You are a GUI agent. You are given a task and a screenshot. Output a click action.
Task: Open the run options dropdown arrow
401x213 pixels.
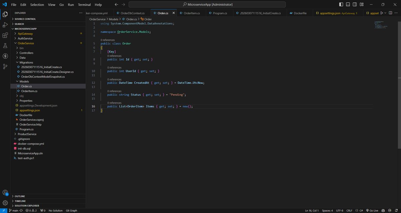(385, 13)
